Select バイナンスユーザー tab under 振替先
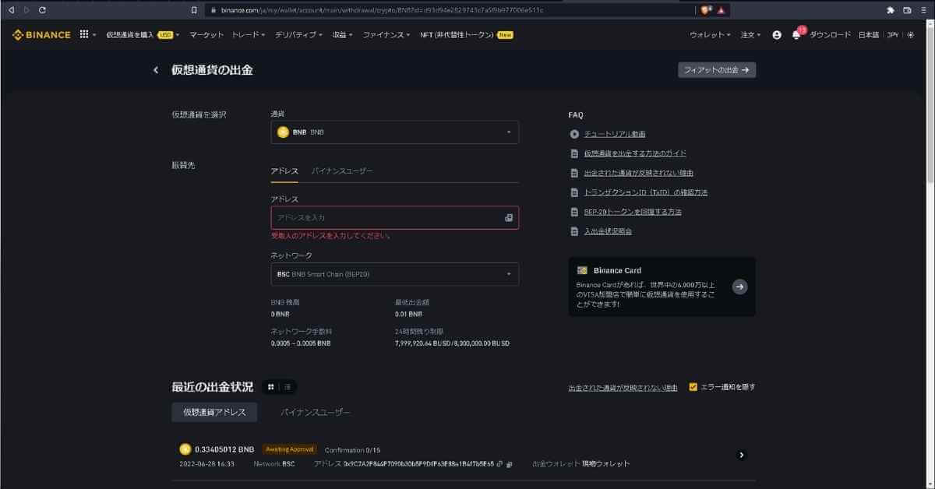Viewport: 935px width, 489px height. click(342, 171)
